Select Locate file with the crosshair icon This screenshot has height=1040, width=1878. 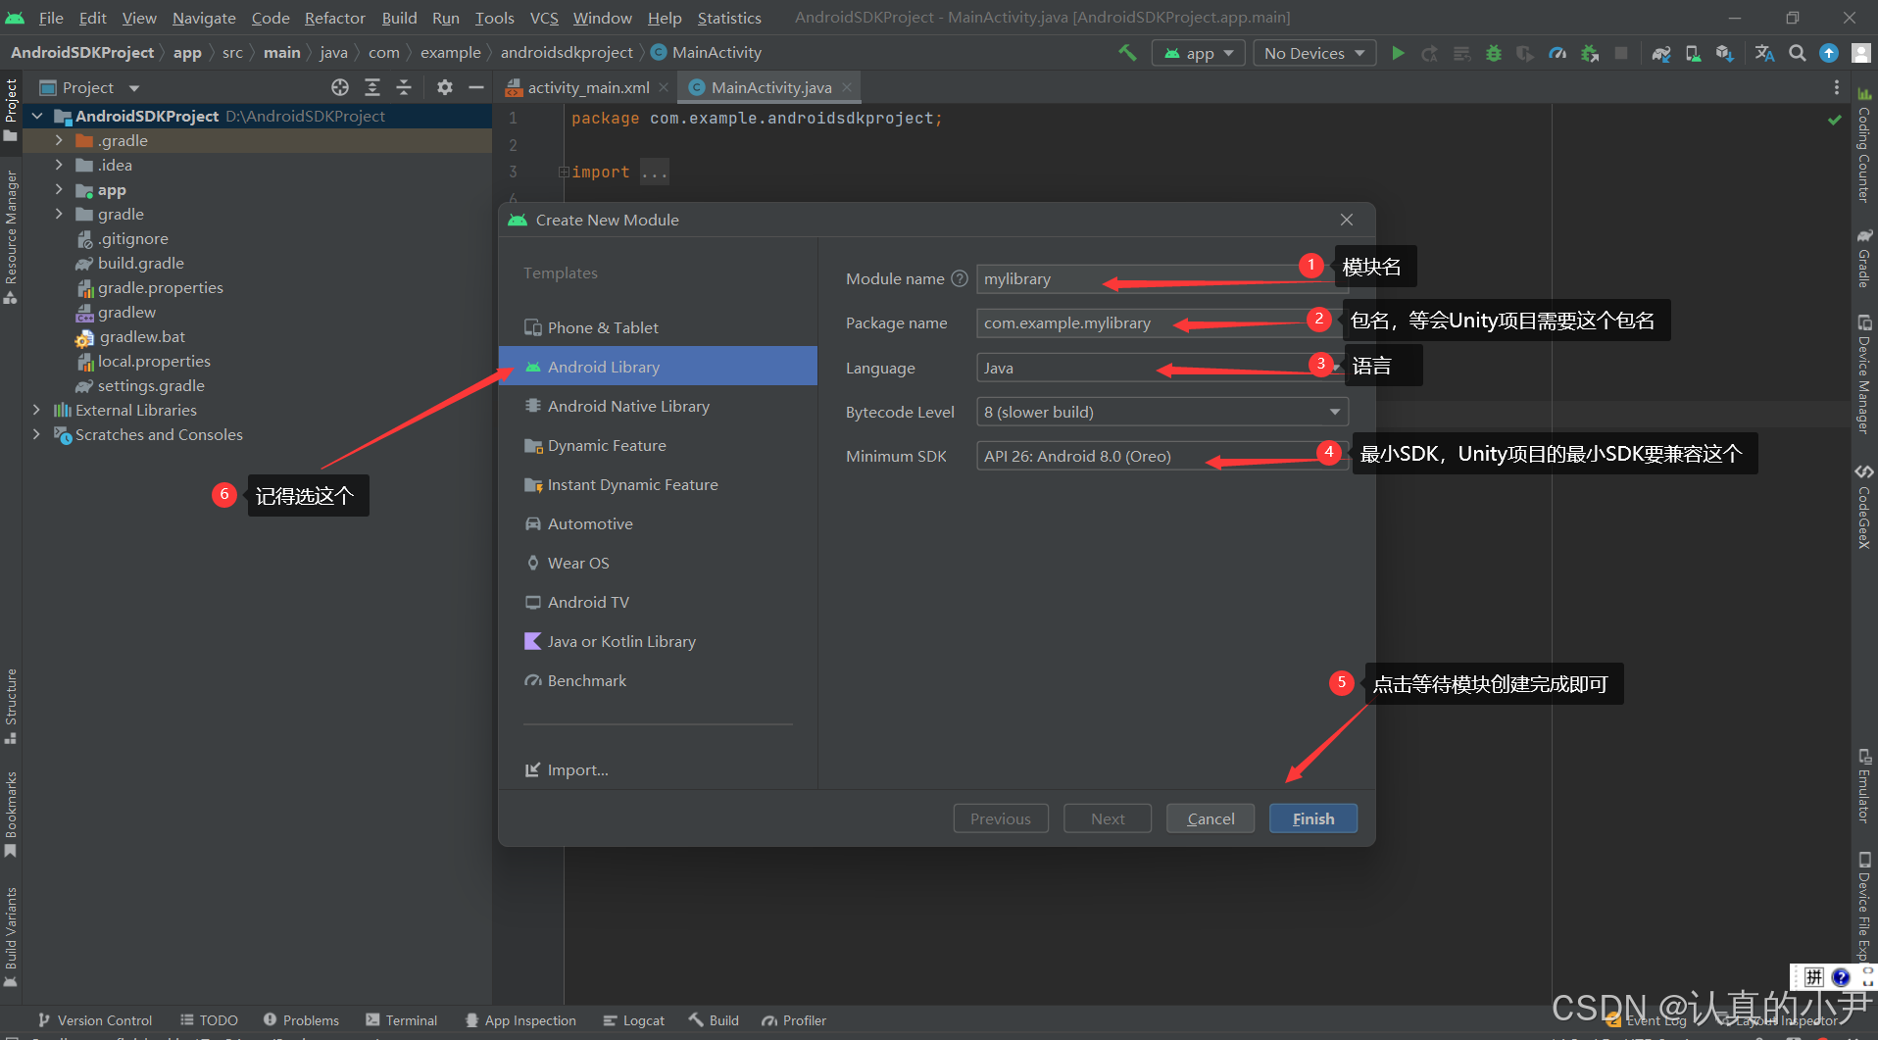tap(340, 87)
